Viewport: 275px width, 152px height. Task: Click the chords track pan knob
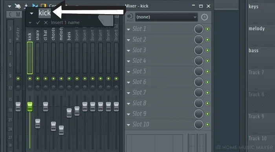pos(53,88)
